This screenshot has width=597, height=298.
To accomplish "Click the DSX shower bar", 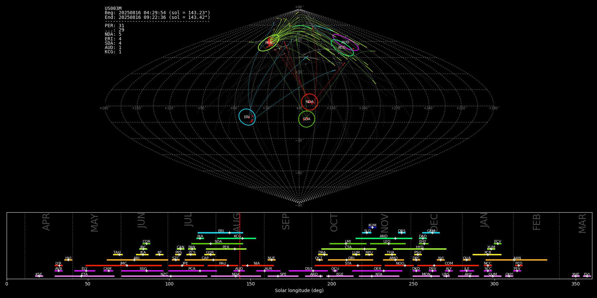I will pyautogui.click(x=308, y=271).
